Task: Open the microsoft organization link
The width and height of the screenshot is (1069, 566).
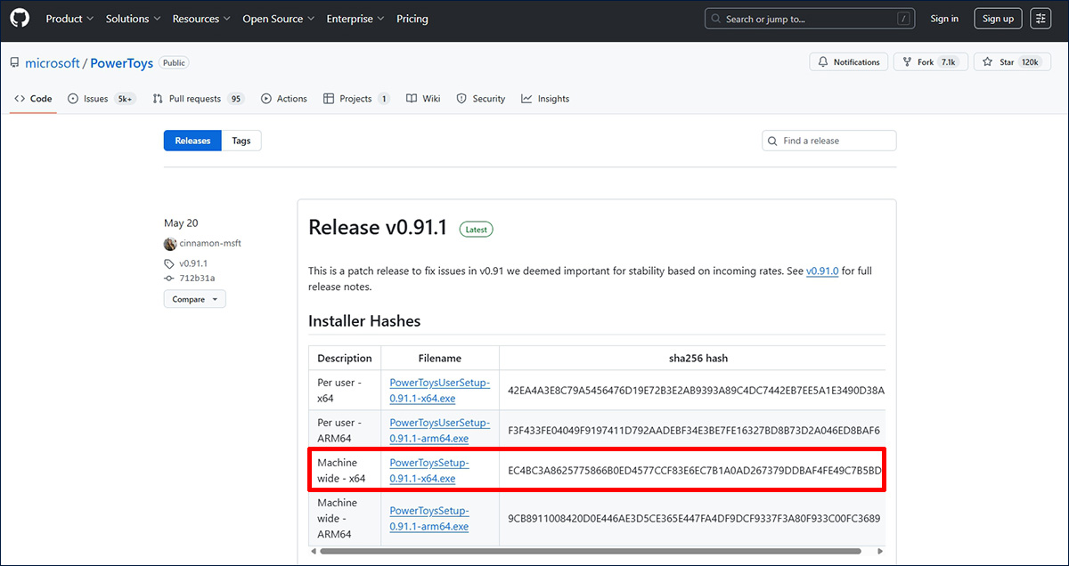Action: click(53, 63)
